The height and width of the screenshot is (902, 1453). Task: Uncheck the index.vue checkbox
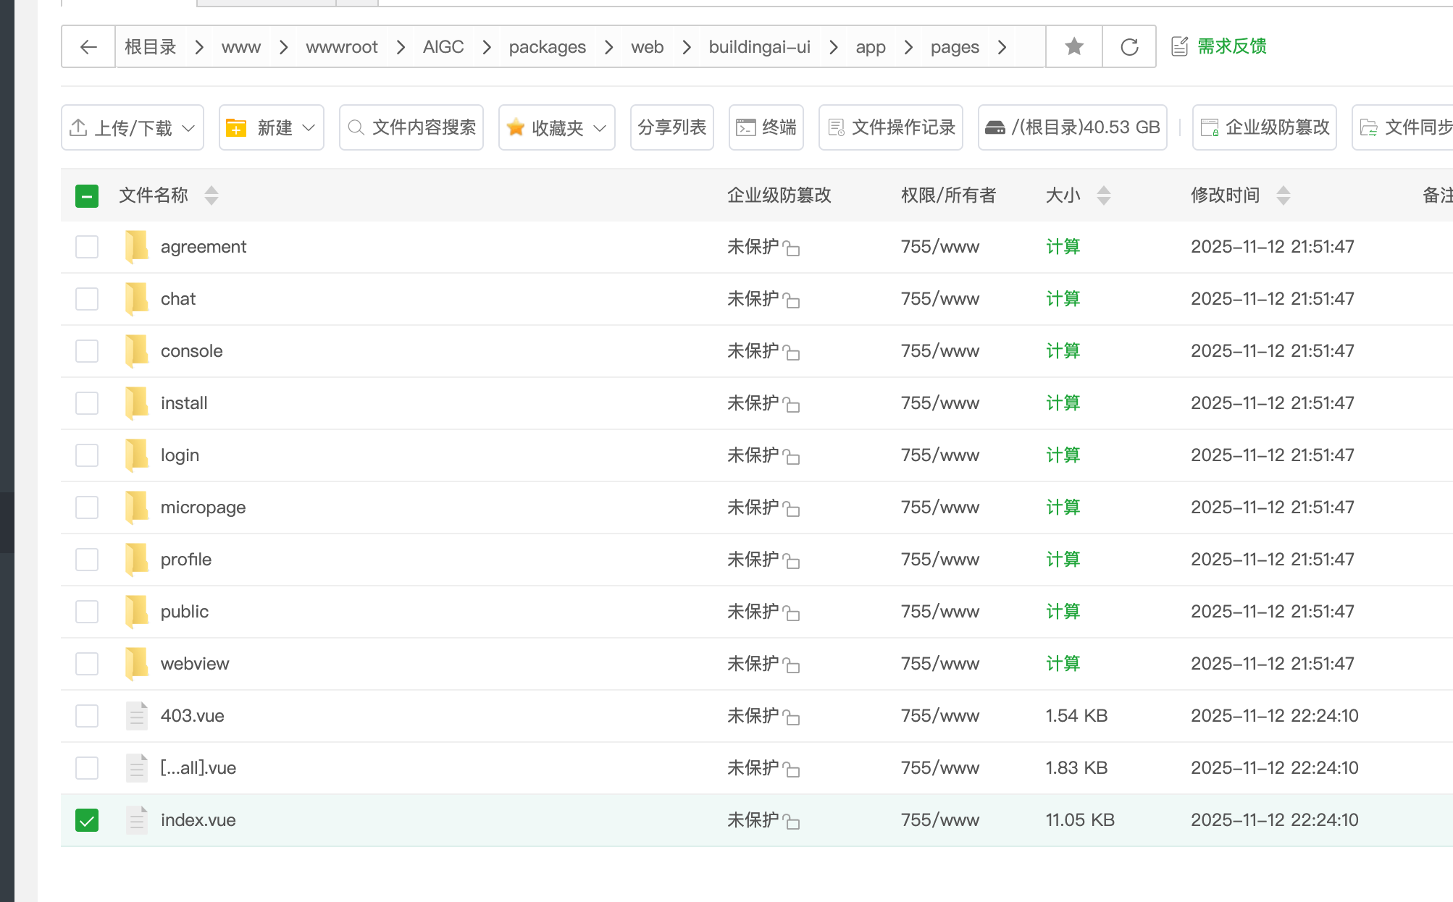(x=87, y=820)
